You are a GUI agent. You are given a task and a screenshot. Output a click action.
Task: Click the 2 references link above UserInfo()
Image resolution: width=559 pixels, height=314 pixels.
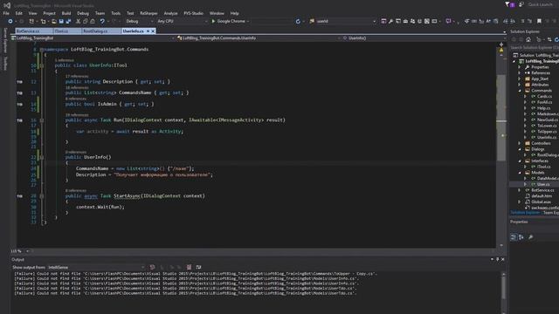point(76,152)
